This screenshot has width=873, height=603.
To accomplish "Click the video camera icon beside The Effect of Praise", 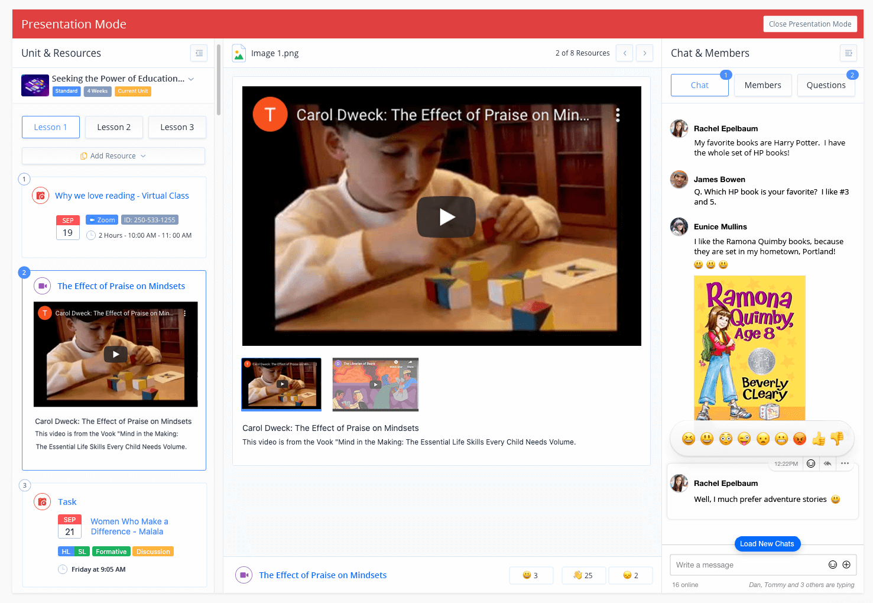I will [42, 286].
